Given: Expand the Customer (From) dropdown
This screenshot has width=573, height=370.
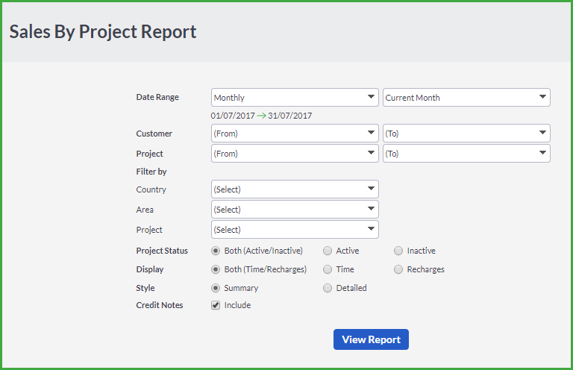Looking at the screenshot, I should (295, 134).
